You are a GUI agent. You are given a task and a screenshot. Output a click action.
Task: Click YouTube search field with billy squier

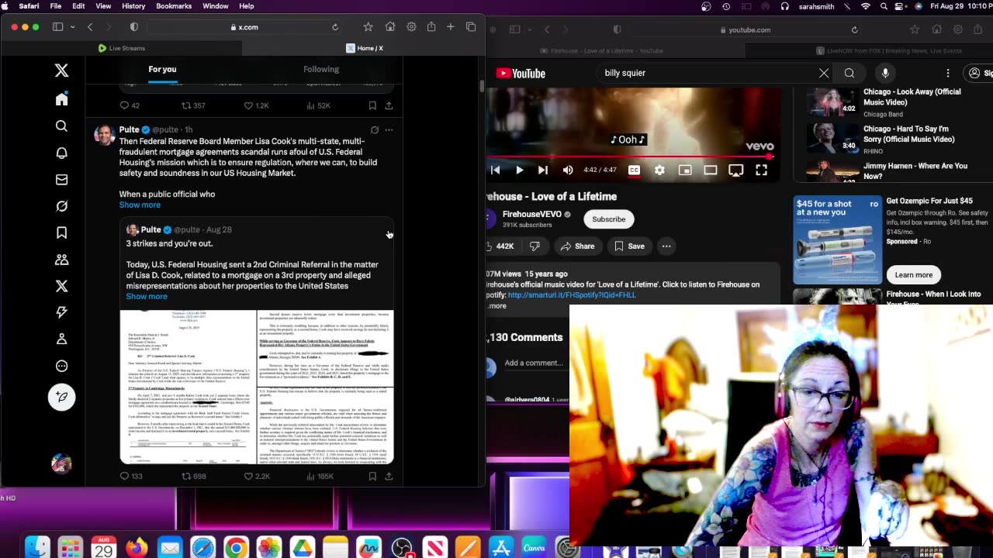pyautogui.click(x=706, y=73)
